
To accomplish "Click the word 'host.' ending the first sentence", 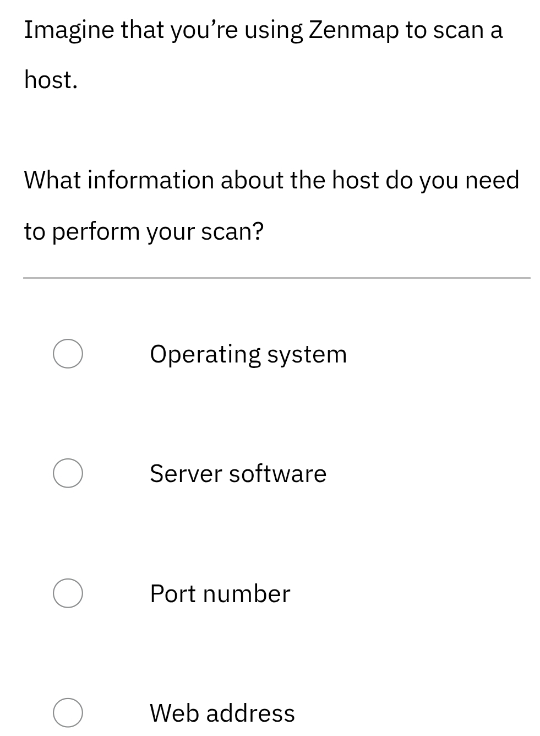I will coord(51,80).
